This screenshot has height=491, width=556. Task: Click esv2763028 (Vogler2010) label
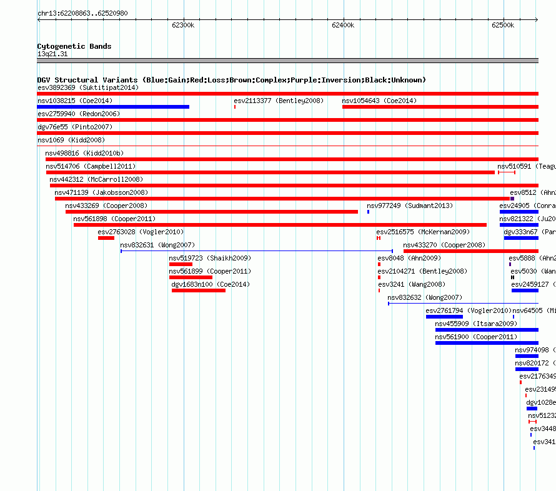click(x=141, y=232)
